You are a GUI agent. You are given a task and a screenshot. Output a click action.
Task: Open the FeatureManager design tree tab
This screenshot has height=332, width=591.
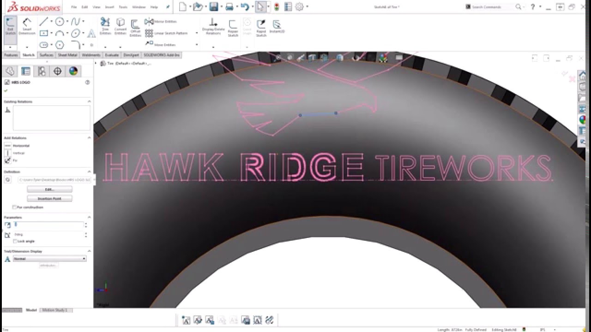coord(10,71)
